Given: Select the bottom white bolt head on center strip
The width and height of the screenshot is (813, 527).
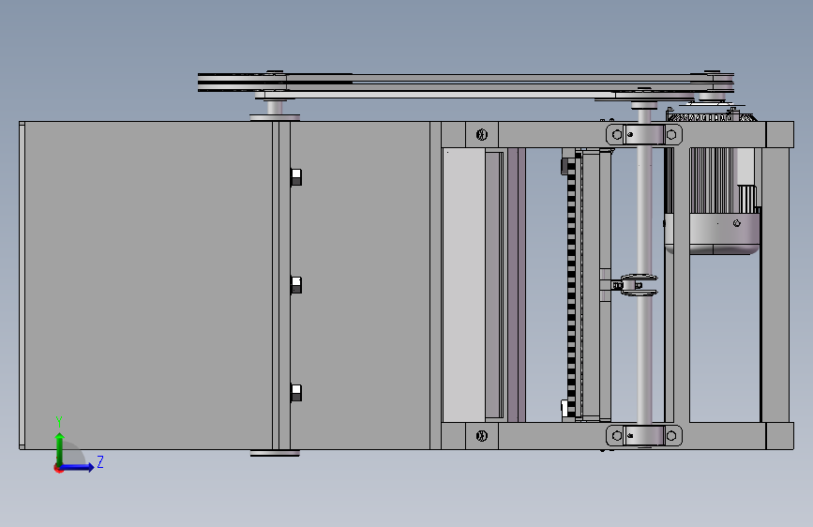Looking at the screenshot, I should click(296, 393).
